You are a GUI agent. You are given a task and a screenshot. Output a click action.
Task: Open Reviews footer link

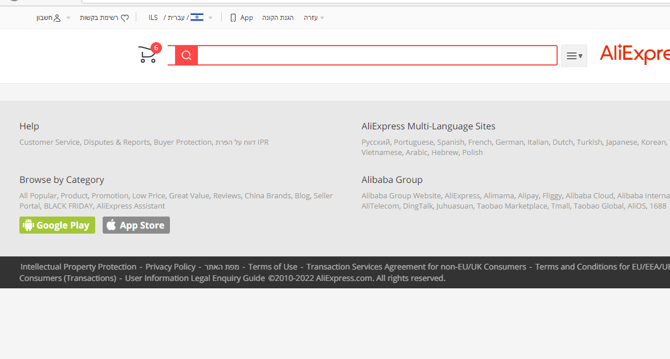tap(227, 195)
